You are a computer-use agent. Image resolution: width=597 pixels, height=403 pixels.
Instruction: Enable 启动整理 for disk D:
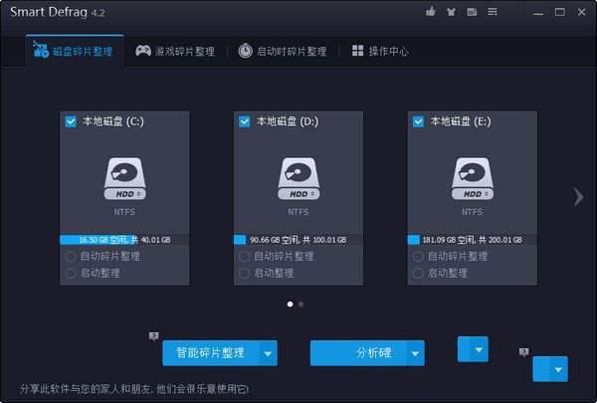245,273
